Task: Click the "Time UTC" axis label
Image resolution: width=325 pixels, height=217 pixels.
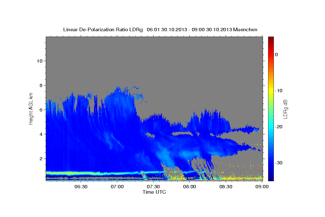Action: click(154, 192)
